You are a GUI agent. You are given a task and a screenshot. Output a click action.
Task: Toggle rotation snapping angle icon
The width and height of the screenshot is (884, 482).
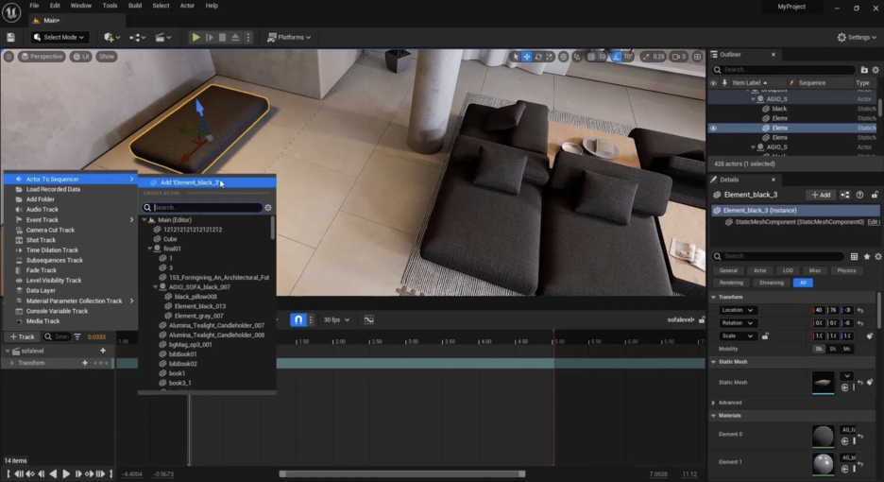pyautogui.click(x=616, y=57)
